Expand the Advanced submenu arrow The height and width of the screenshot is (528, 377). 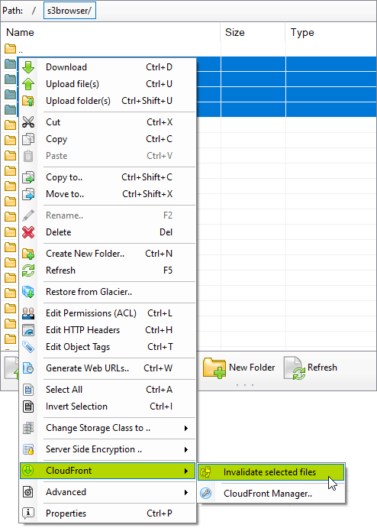186,492
